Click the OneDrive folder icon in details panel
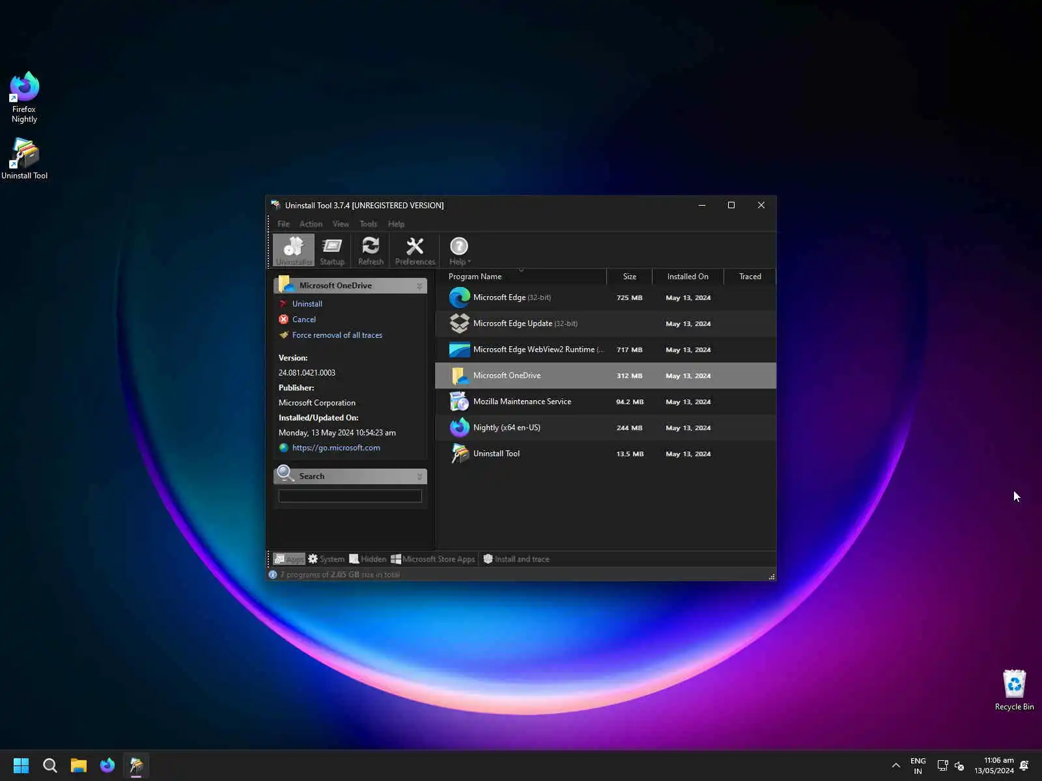This screenshot has height=781, width=1042. tap(286, 284)
